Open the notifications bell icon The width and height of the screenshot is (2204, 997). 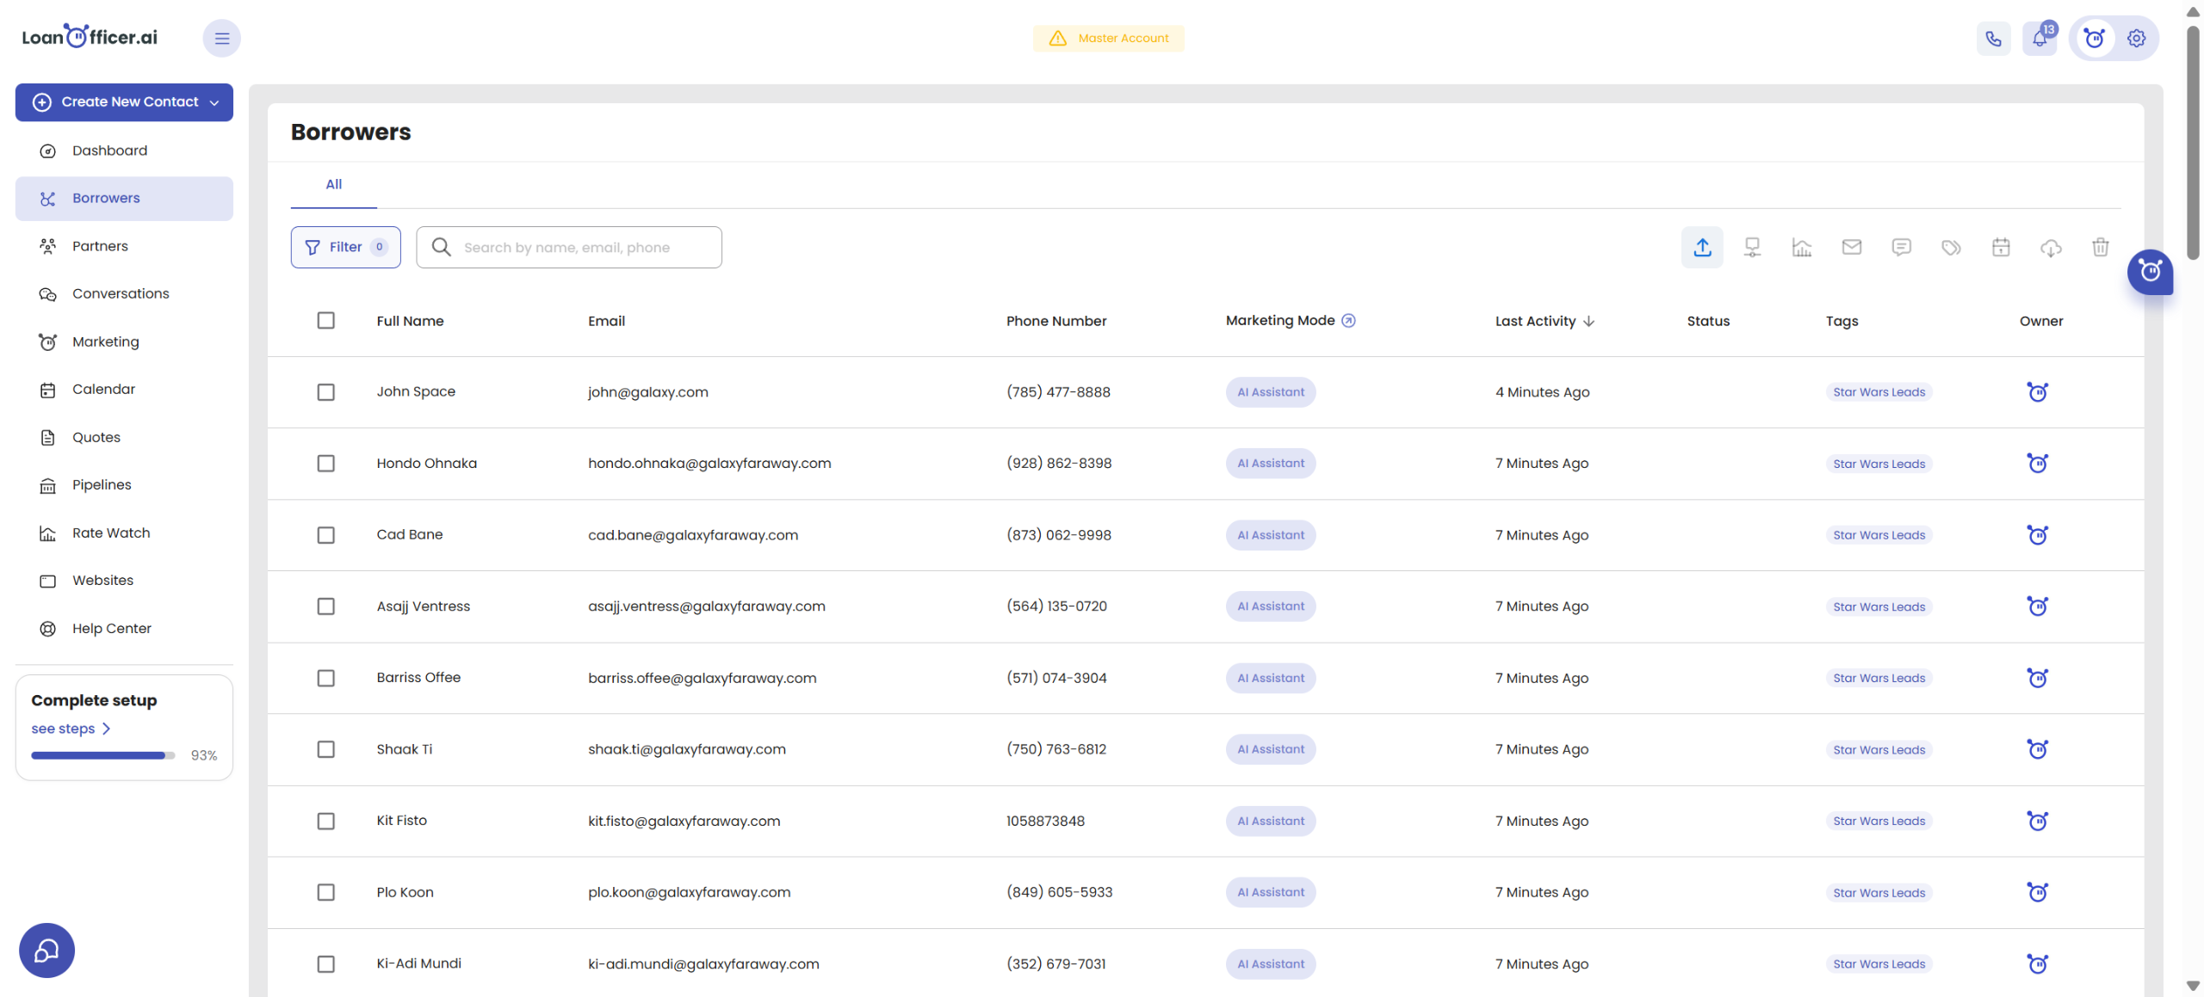[x=2039, y=39]
